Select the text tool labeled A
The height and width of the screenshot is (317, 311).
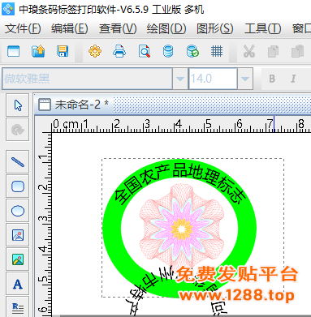[x=18, y=284]
